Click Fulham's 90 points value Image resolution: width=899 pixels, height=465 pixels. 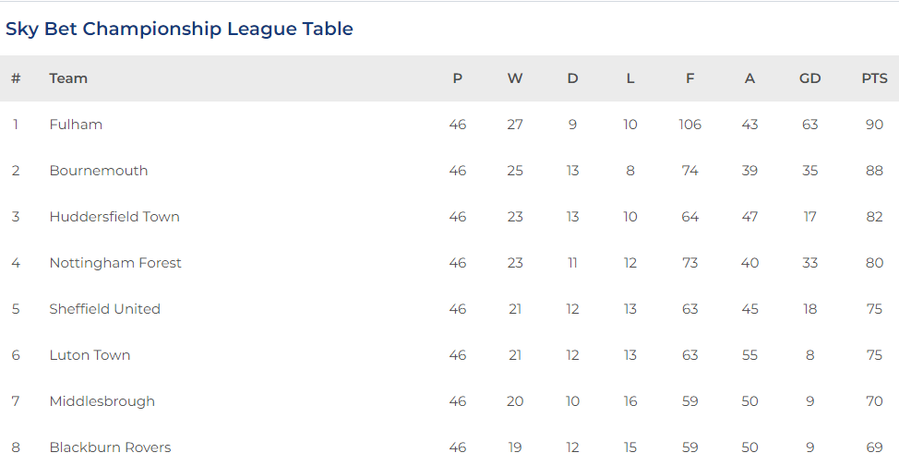click(874, 125)
